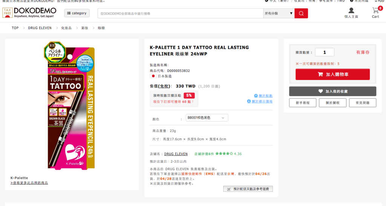The width and height of the screenshot is (386, 206).
Task: Click the heart 加入我的收藏 button
Action: pyautogui.click(x=332, y=91)
